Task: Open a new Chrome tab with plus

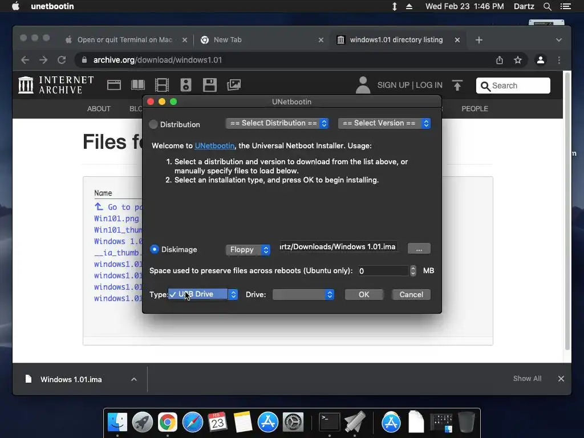Action: (479, 40)
